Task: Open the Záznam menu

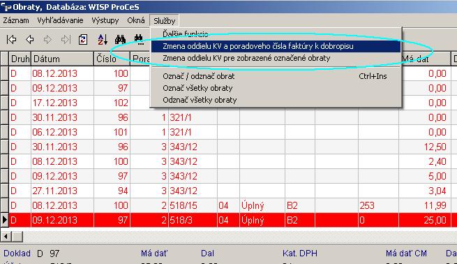Action: [x=16, y=20]
